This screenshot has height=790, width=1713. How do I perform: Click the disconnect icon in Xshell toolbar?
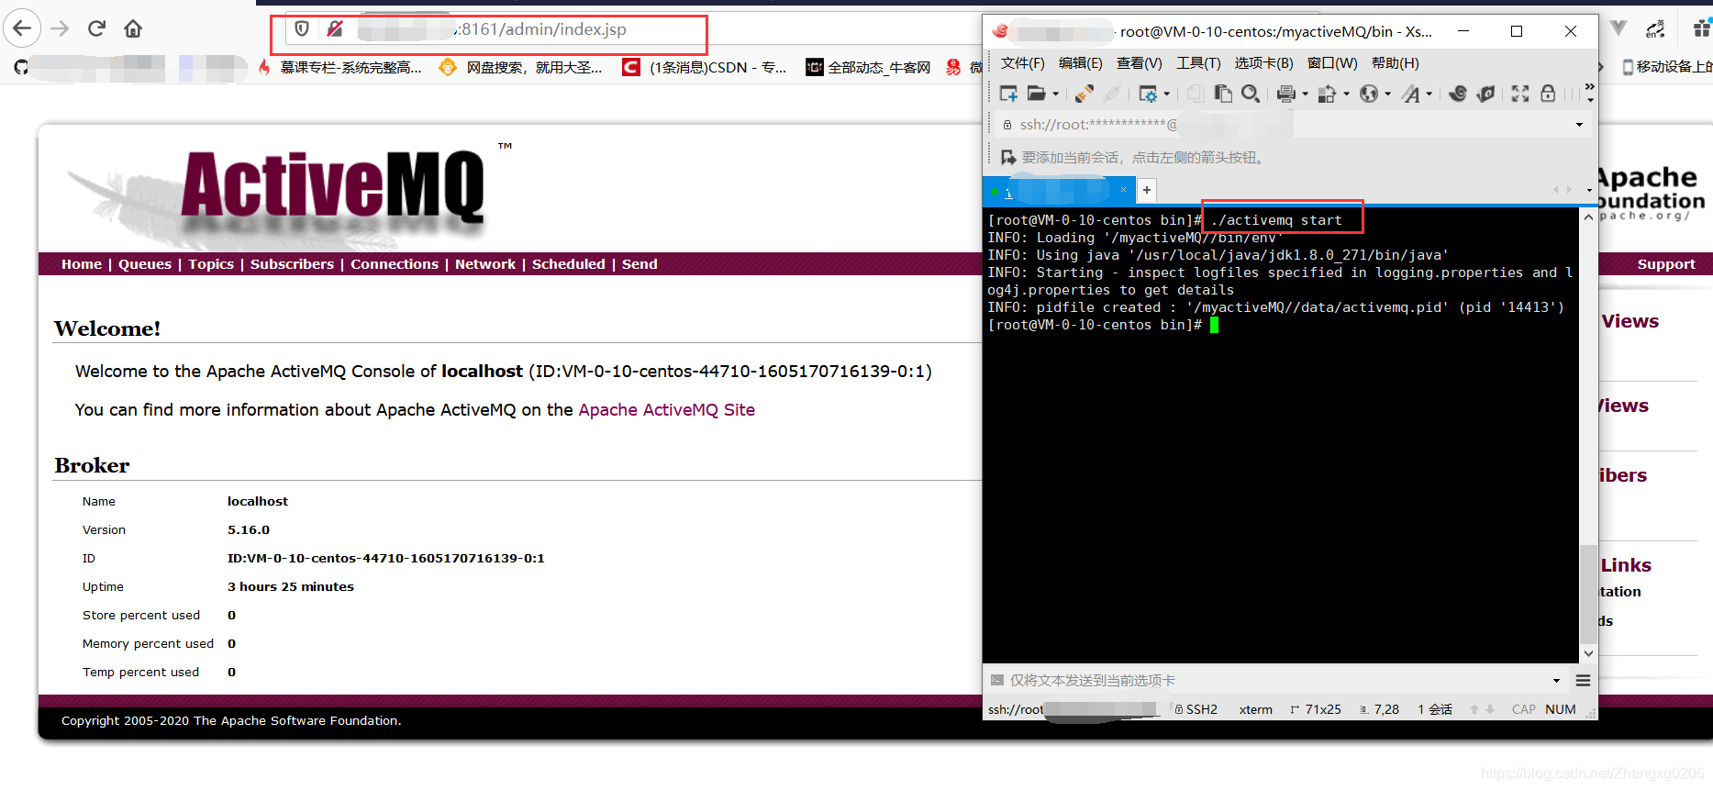point(1112,94)
